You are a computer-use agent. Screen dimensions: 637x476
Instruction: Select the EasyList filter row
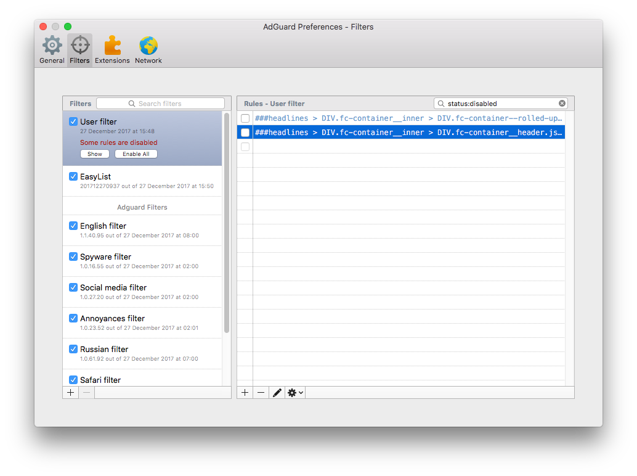point(142,181)
